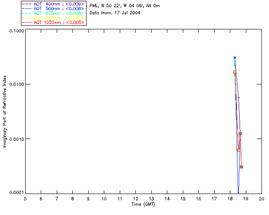Click the asterisk marker at the top of the curve
Screen dimensions: 269x215
click(x=235, y=58)
